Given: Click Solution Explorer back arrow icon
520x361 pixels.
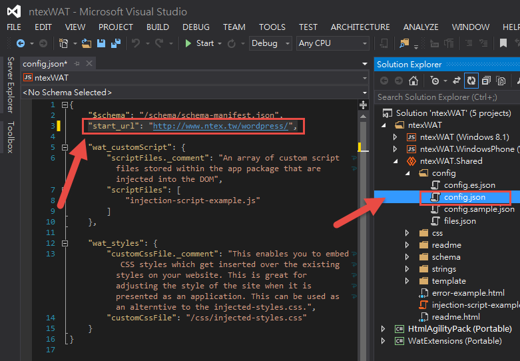Looking at the screenshot, I should [384, 81].
